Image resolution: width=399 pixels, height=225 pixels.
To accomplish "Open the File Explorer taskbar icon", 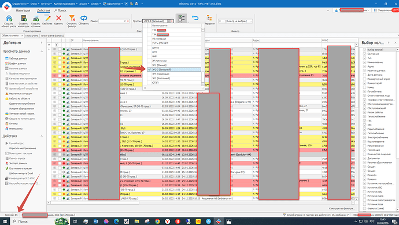I will [136, 222].
